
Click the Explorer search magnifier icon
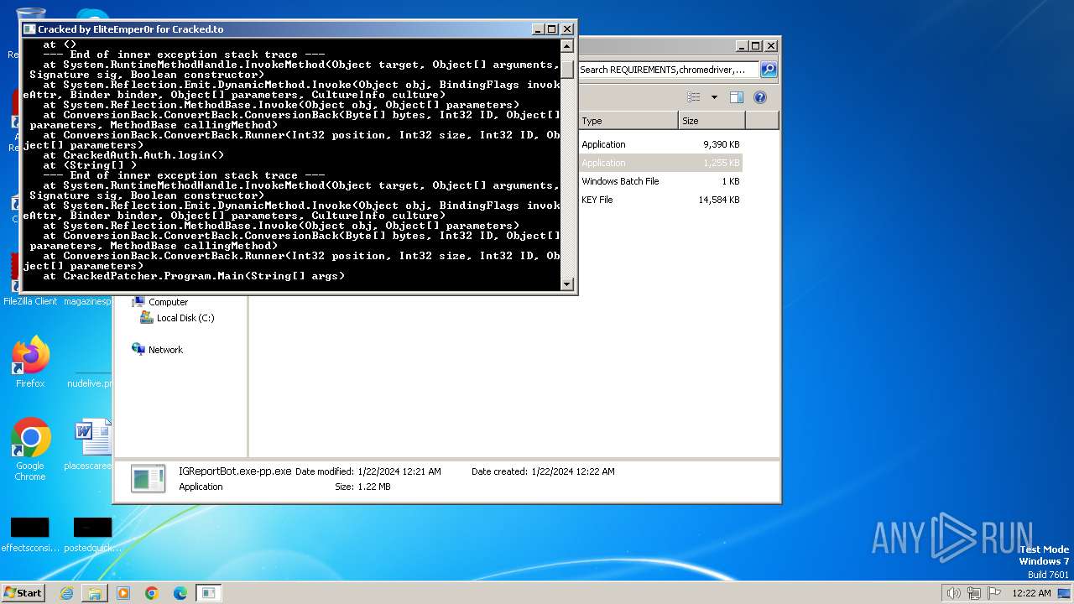coord(769,70)
